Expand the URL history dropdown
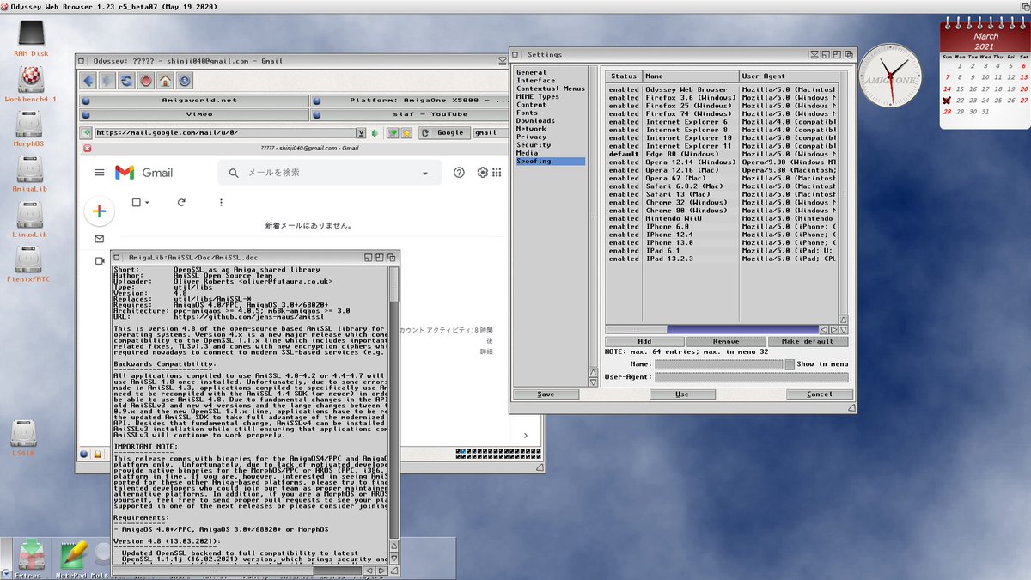1031x580 pixels. [x=361, y=133]
